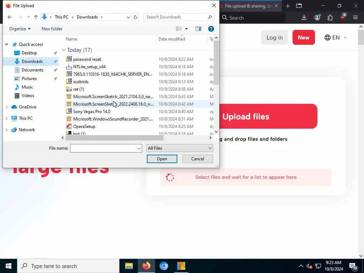Click the horizontal scrollbar in file list
The height and width of the screenshot is (273, 364).
[x=114, y=138]
